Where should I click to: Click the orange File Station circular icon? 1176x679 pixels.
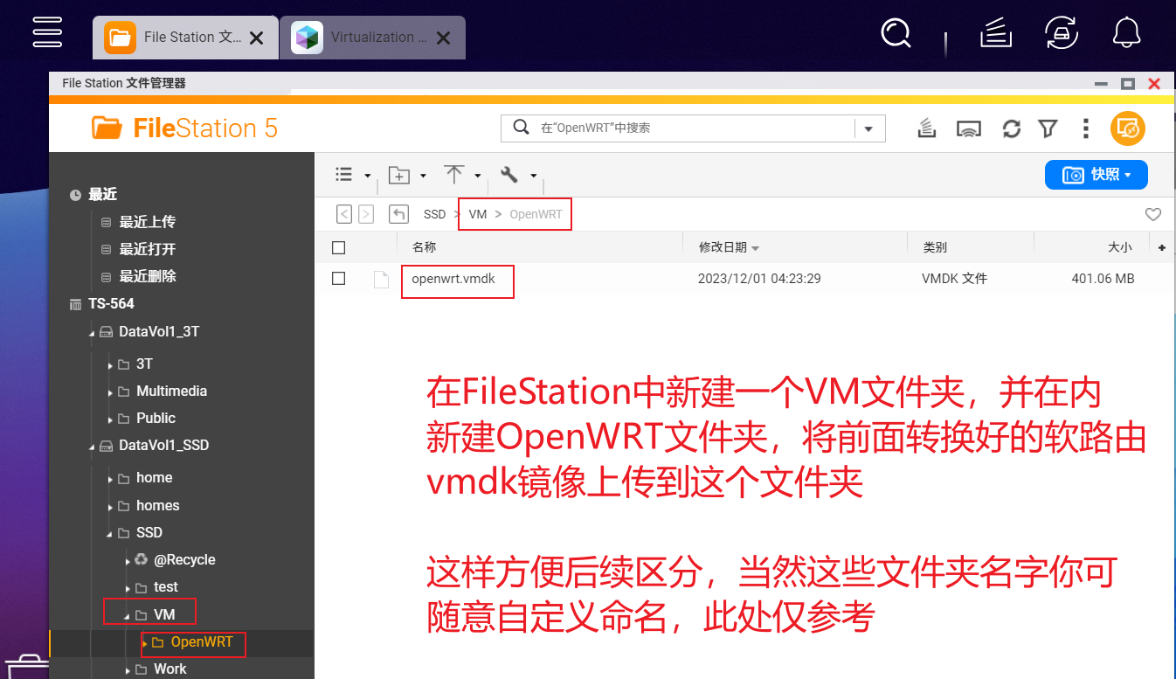tap(1127, 128)
